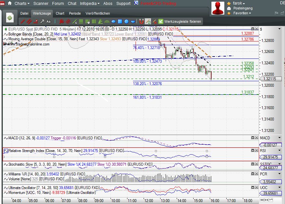Select the blue half-circle drawing tool
The image size is (285, 204).
tap(133, 22)
